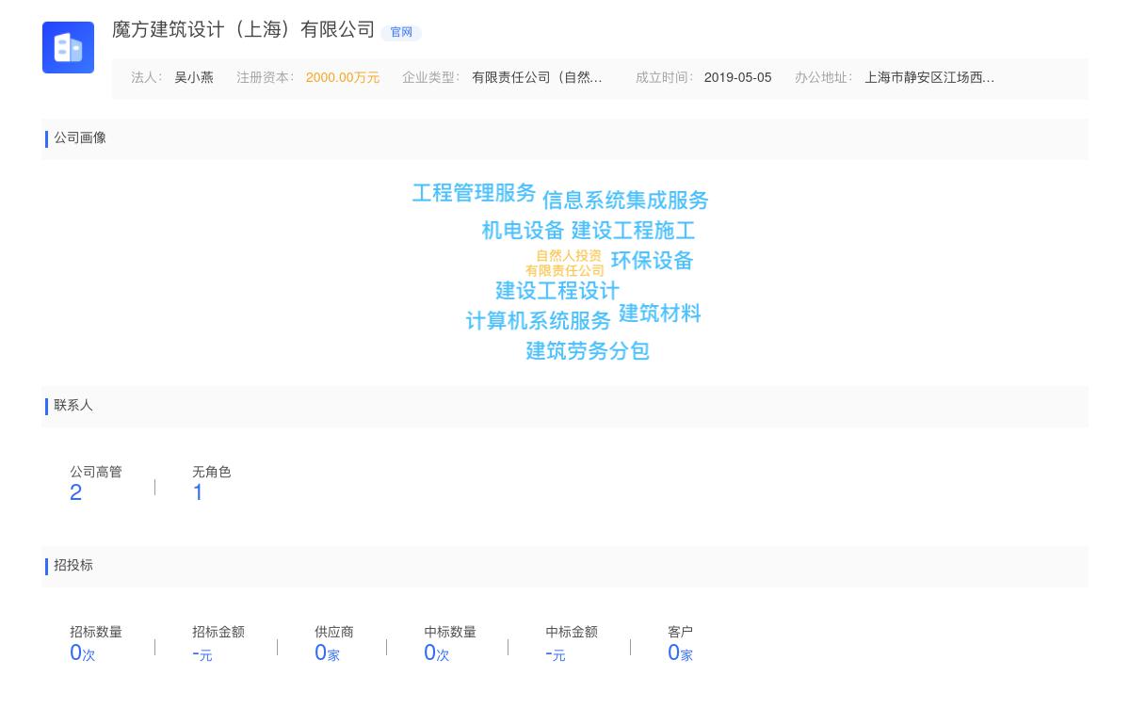Click the 成立时间 label

pyautogui.click(x=664, y=78)
